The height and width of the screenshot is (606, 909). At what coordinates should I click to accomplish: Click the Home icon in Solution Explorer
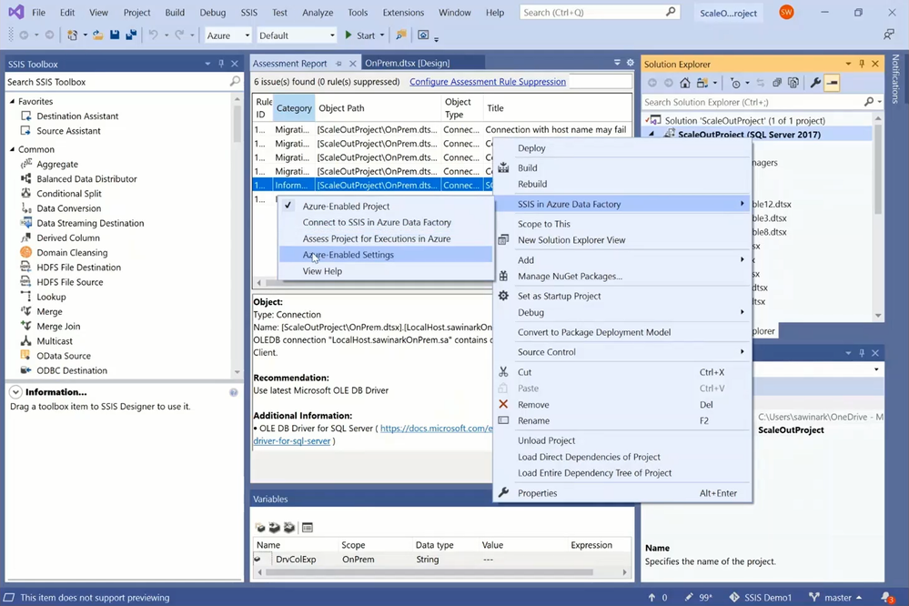click(685, 83)
